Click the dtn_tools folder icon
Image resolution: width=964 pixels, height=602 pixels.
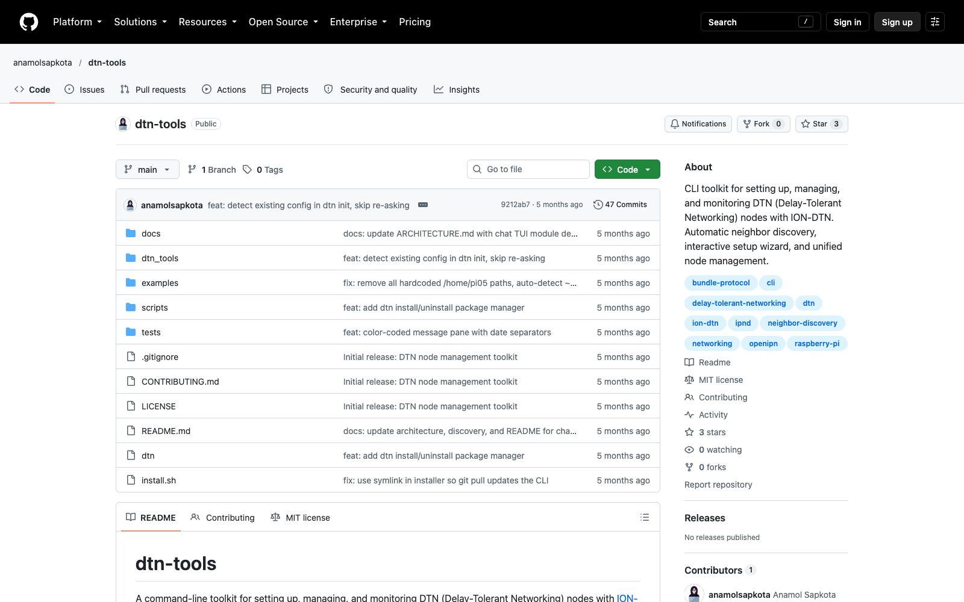[x=131, y=258]
